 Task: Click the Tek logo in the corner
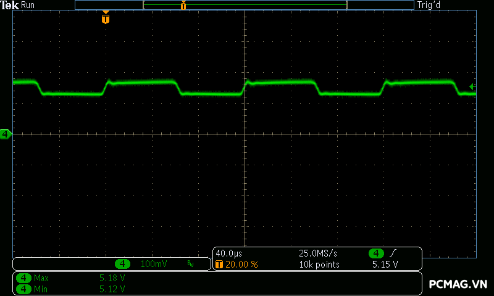tap(10, 5)
